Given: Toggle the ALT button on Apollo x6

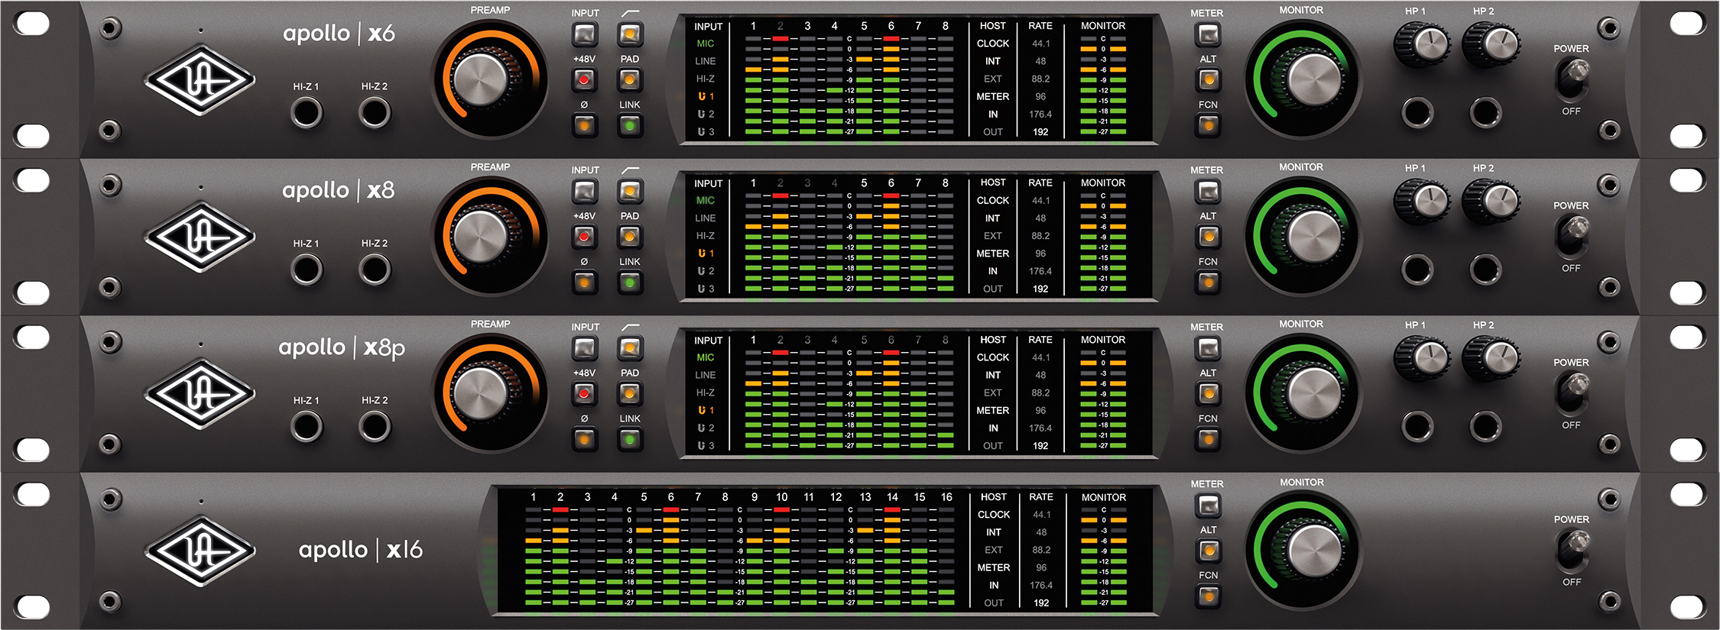Looking at the screenshot, I should click(x=1208, y=79).
